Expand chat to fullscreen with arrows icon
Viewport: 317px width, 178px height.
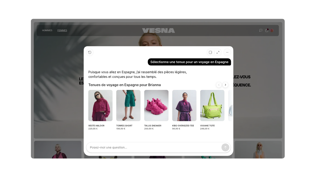(218, 52)
